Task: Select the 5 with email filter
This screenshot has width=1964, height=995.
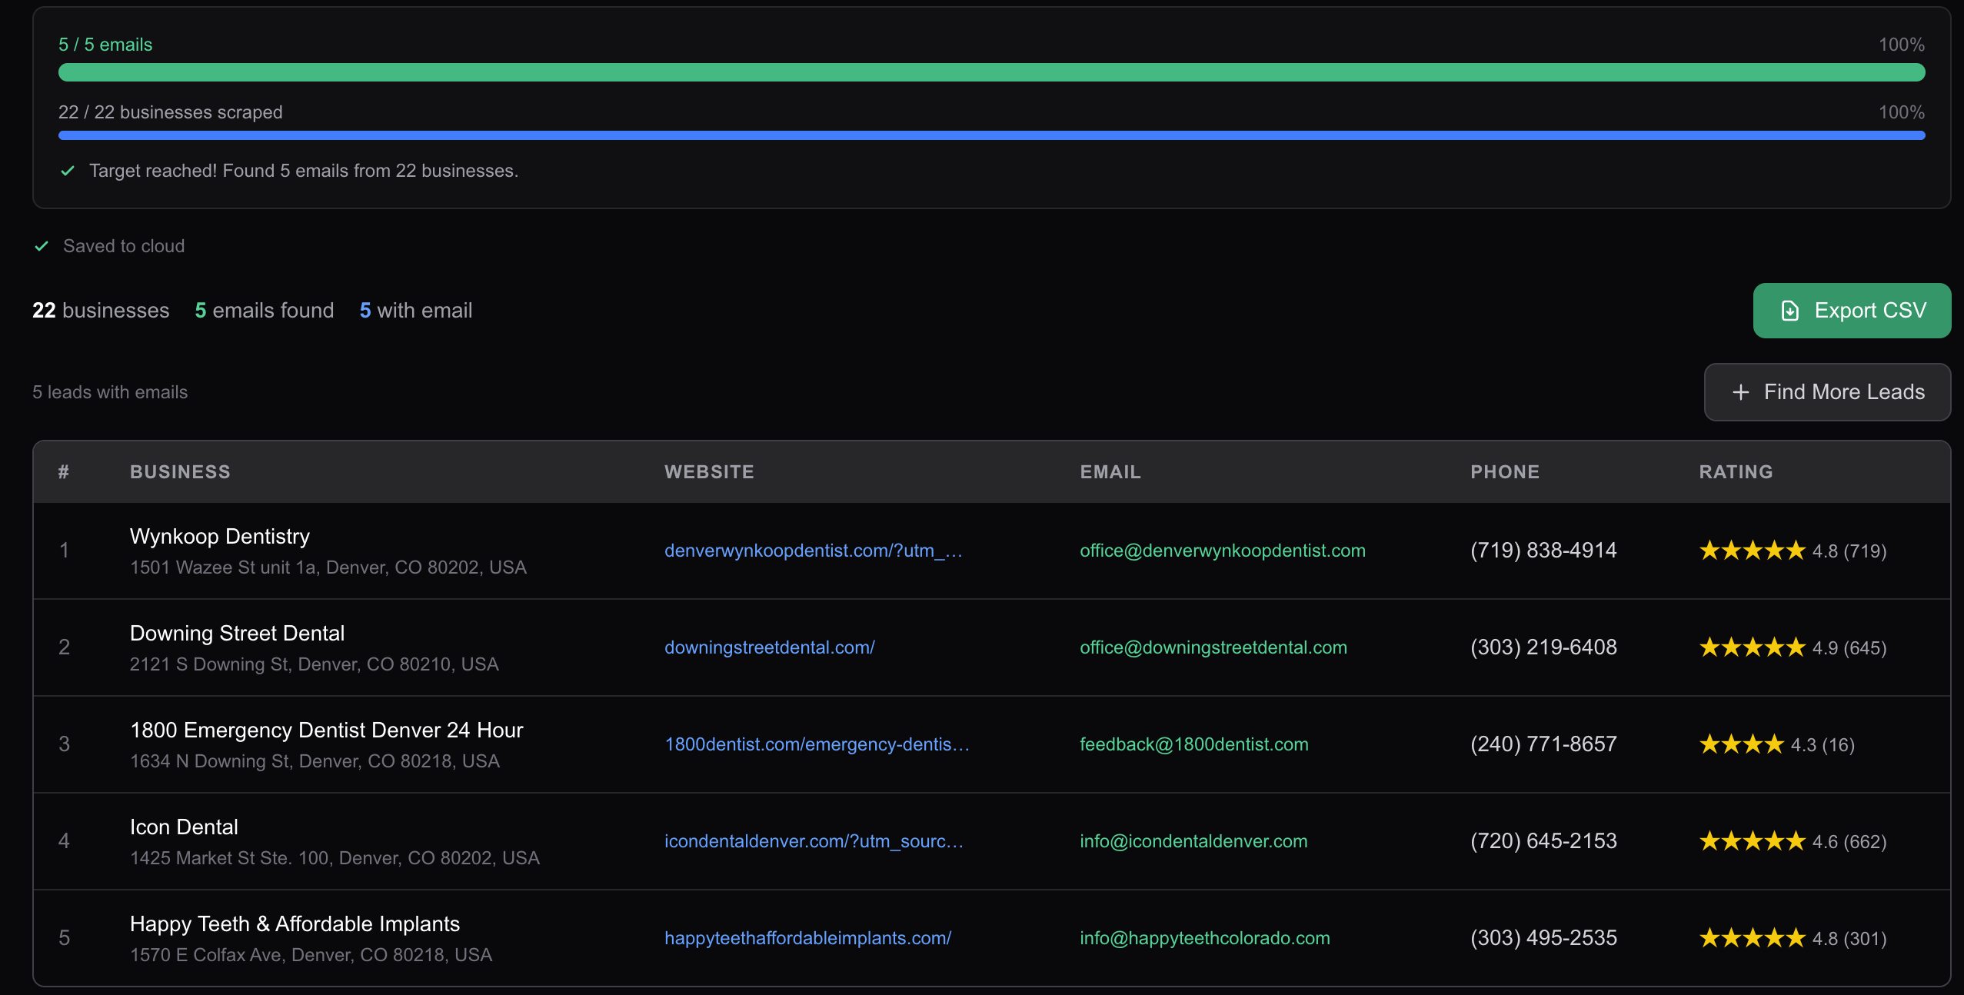Action: (416, 310)
